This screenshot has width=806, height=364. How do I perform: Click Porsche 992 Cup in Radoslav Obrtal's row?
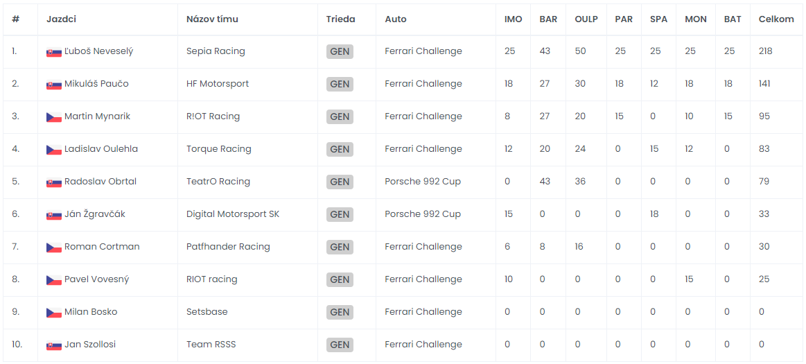click(423, 182)
